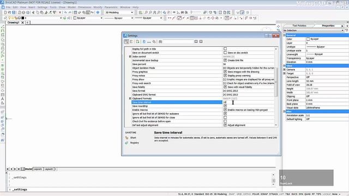This screenshot has width=349, height=196.
Task: Toggle QUAD in the status bar
Action: (307, 194)
